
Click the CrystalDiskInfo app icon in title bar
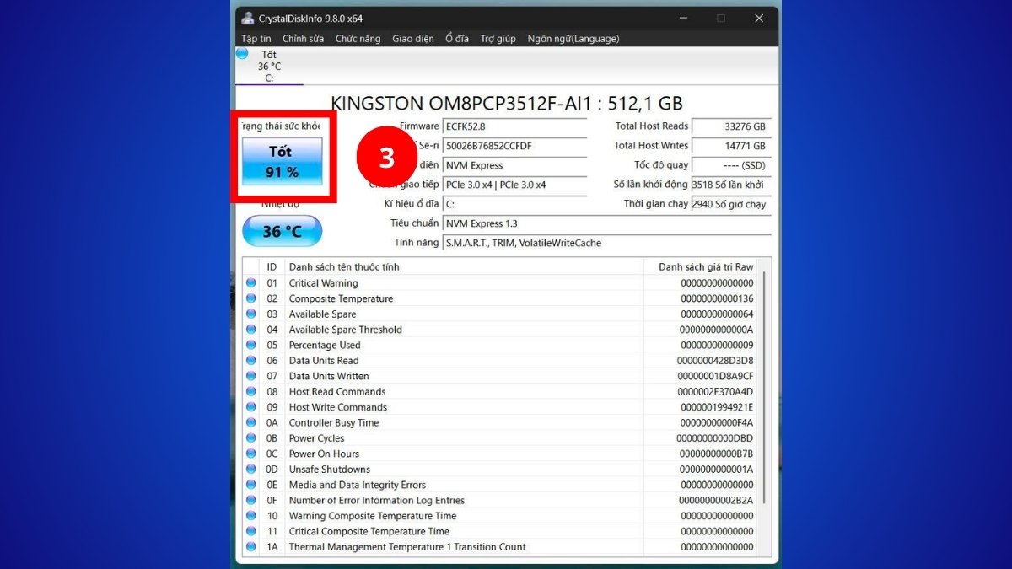(247, 19)
